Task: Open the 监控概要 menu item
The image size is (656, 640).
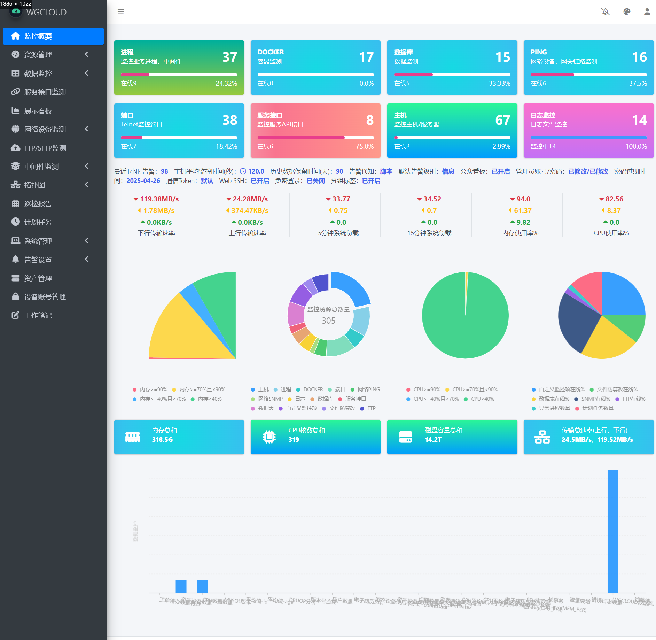Action: tap(53, 36)
